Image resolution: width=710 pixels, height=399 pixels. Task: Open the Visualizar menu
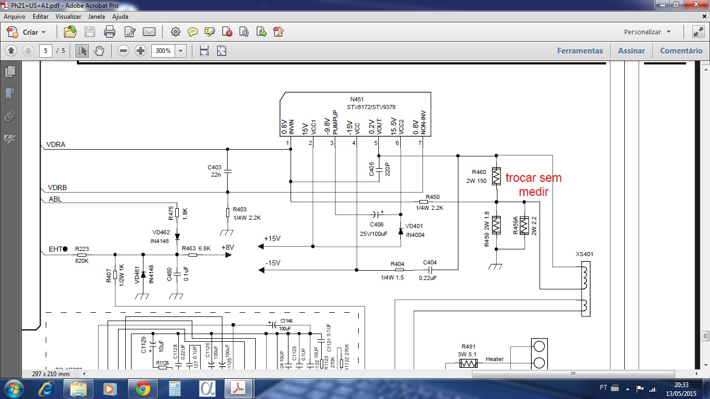click(69, 17)
